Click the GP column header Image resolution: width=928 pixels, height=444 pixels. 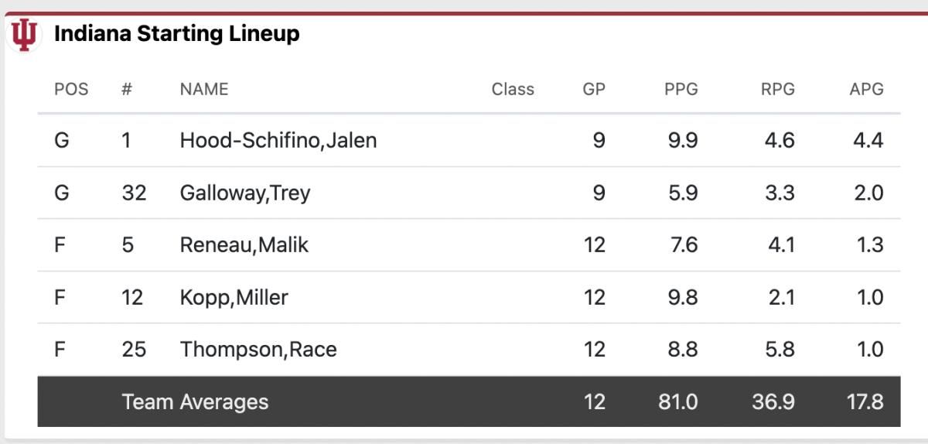click(594, 89)
